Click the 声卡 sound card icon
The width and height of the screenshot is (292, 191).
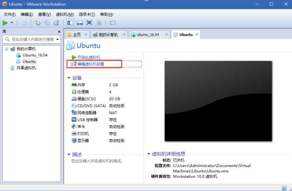74,126
